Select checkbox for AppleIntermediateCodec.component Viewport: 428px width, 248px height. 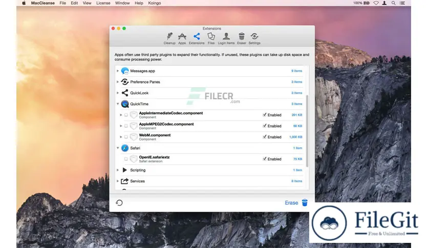(x=126, y=115)
